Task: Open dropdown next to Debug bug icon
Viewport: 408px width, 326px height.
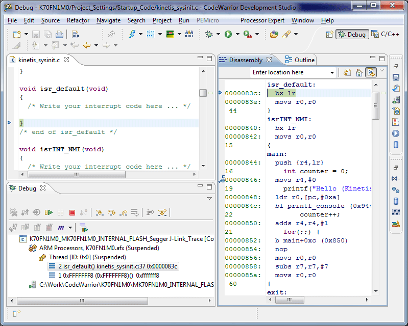Action: coord(219,34)
